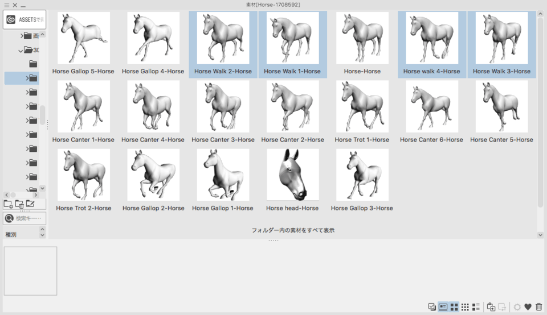
Task: Click the Clip Studio ASSETS search button
Action: tap(25, 19)
